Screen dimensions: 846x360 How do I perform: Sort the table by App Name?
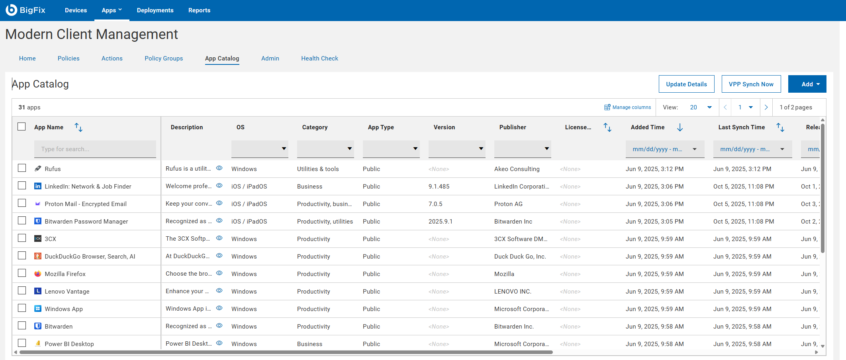pos(78,127)
